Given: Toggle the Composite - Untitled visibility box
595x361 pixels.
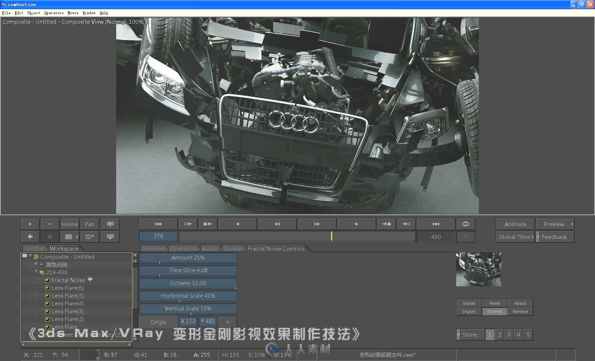Looking at the screenshot, I should [24, 256].
